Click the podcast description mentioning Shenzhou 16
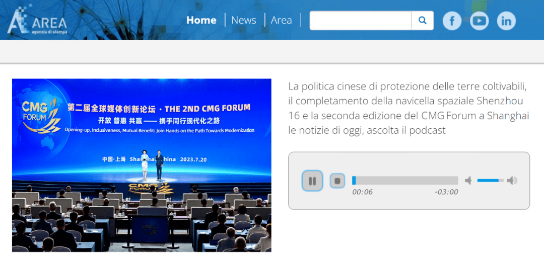Screen dimensions: 544x260 pos(409,108)
